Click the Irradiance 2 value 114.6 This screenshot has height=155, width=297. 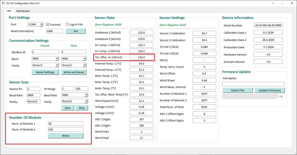142,39
